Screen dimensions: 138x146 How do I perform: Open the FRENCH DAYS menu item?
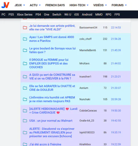55,5
